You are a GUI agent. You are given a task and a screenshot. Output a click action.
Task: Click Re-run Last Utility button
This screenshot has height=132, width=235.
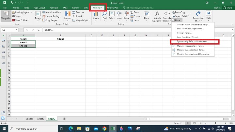tap(198, 16)
